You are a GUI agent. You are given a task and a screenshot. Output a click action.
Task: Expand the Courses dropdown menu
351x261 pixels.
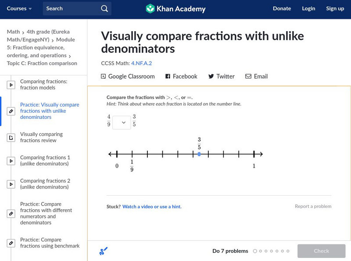[x=19, y=8]
